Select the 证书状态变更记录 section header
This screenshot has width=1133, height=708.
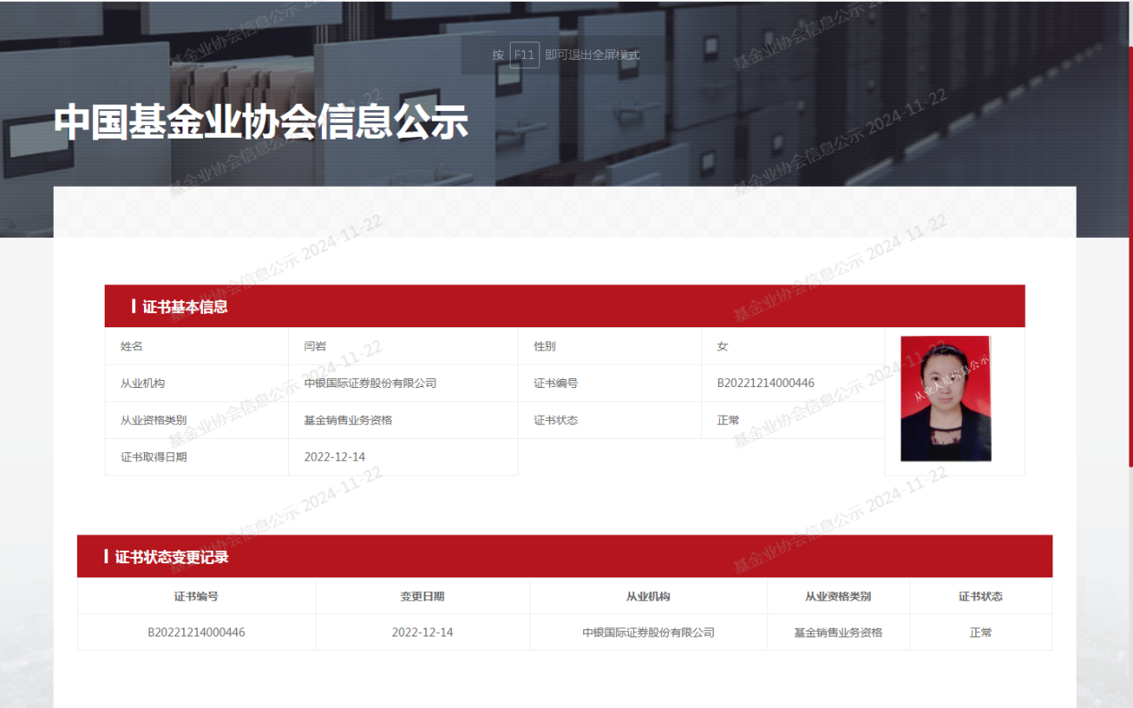click(x=172, y=557)
